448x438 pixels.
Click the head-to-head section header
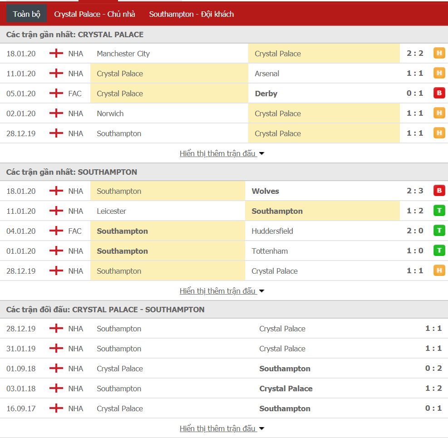(x=224, y=310)
